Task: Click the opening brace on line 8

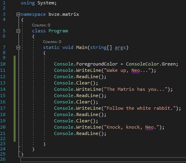Action: point(45,53)
